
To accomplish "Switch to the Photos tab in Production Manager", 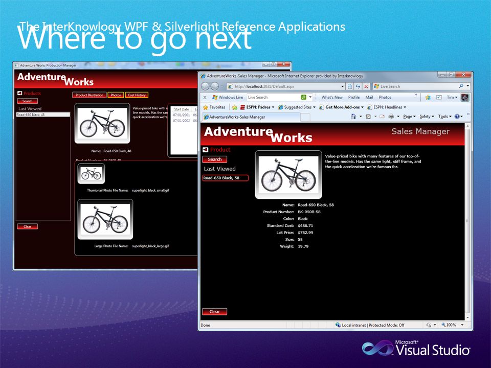I will (116, 95).
